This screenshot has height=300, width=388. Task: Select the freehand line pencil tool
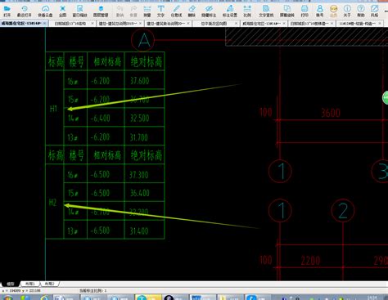[176, 11]
